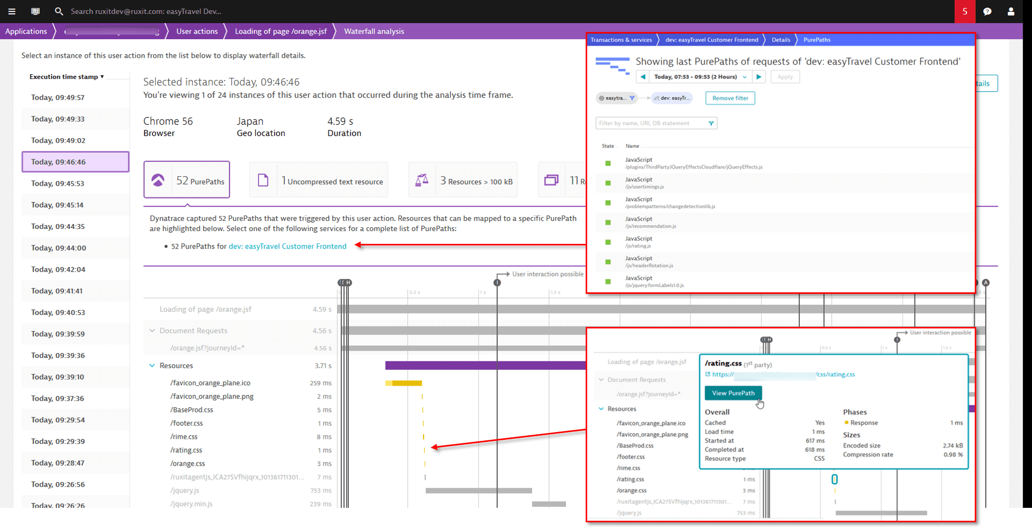Image resolution: width=1032 pixels, height=529 pixels.
Task: Click the scales icon for resources over 100 kB
Action: pos(422,180)
